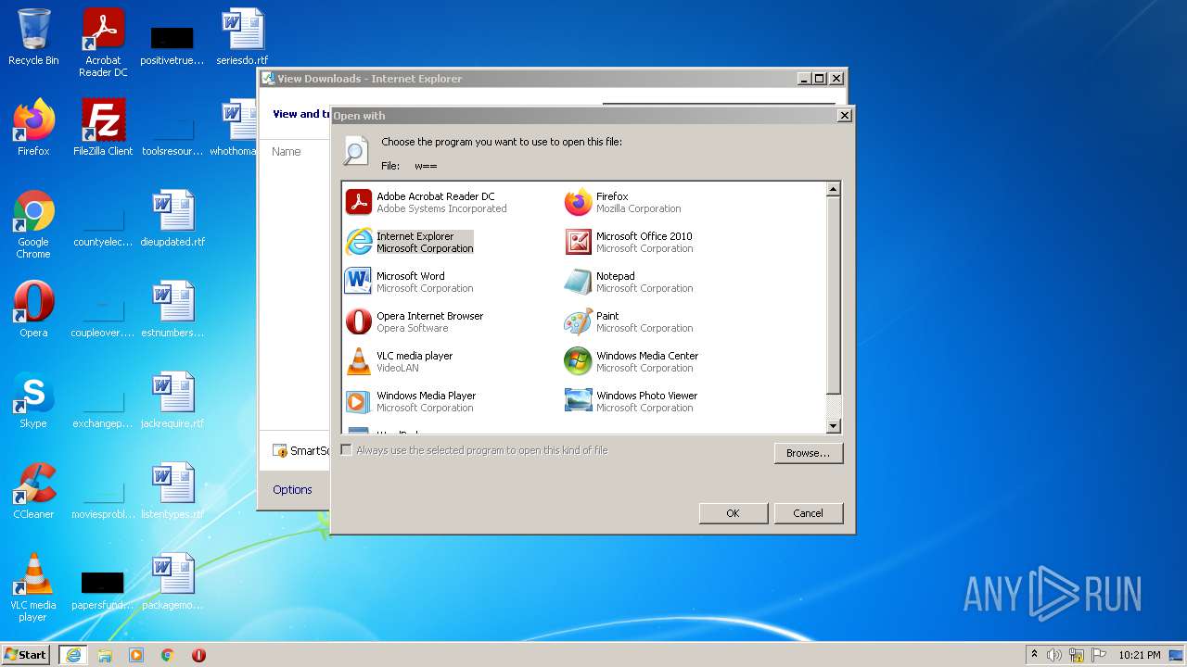
Task: Click the taskbar clock showing 10:21 PM
Action: (x=1140, y=655)
